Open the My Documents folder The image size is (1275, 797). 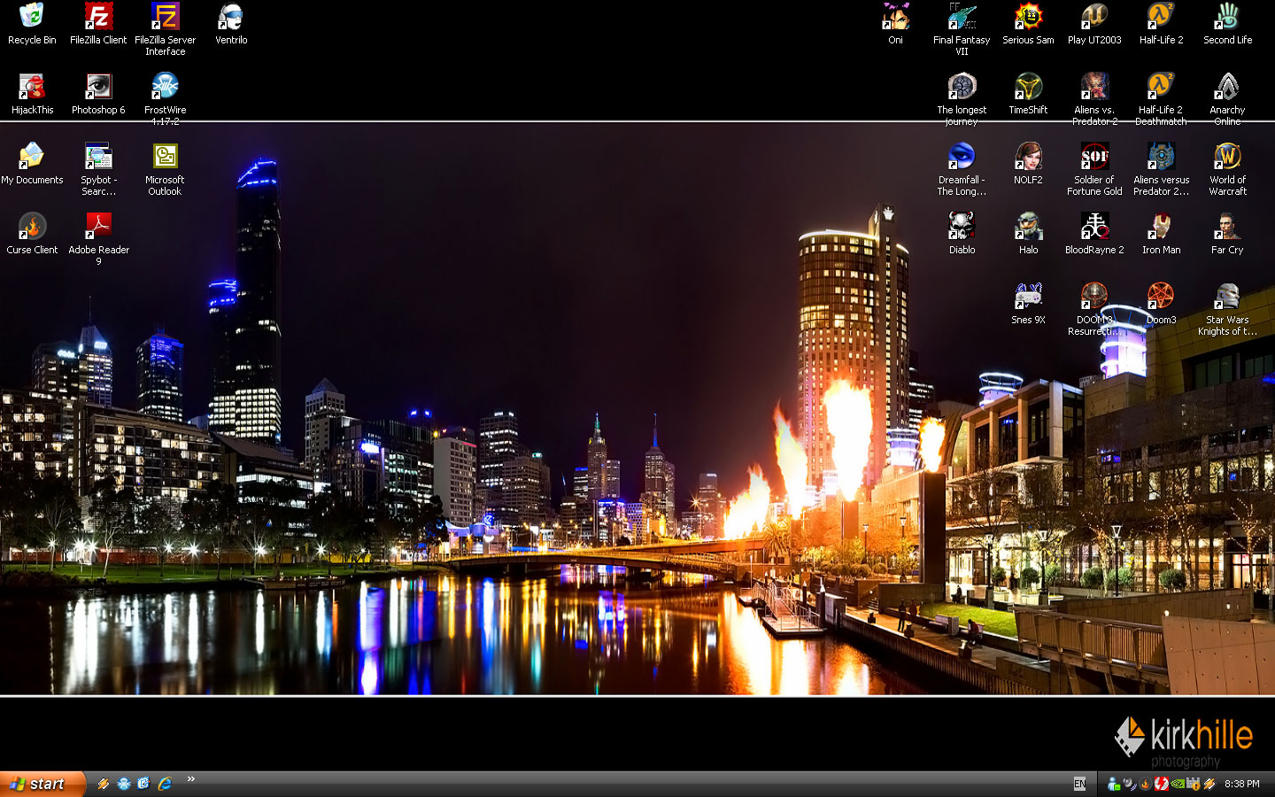pyautogui.click(x=32, y=158)
